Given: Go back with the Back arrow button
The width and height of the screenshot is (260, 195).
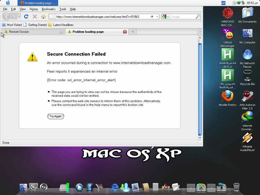Looking at the screenshot, I should (6, 17).
